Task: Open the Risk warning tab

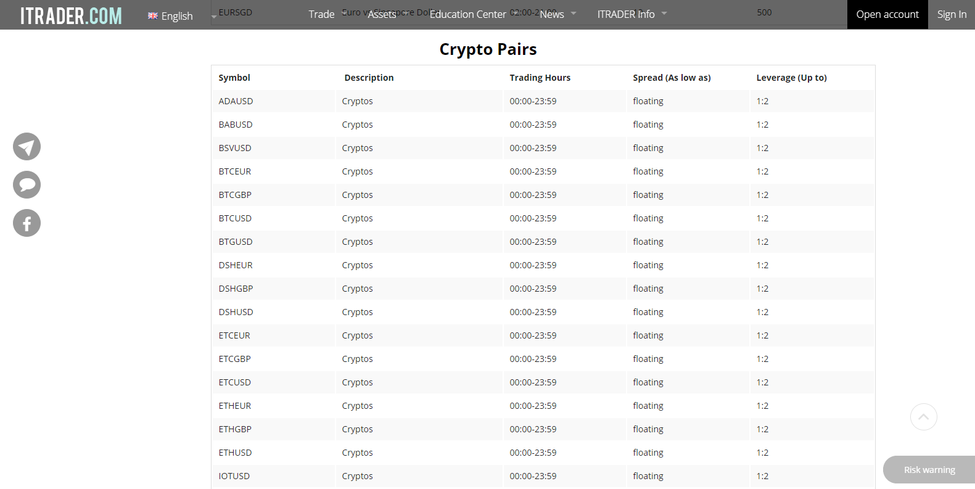Action: [x=929, y=470]
